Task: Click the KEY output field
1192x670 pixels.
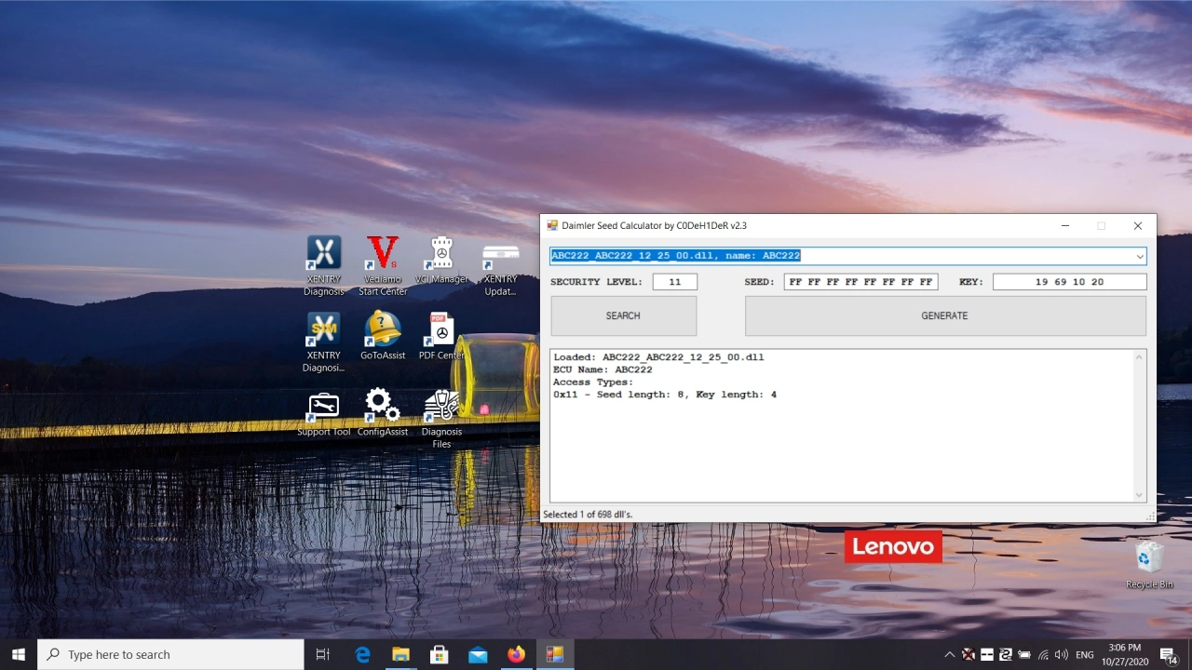Action: (x=1069, y=282)
